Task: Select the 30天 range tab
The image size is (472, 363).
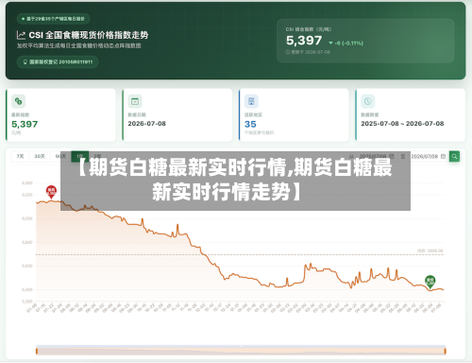Action: click(40, 156)
